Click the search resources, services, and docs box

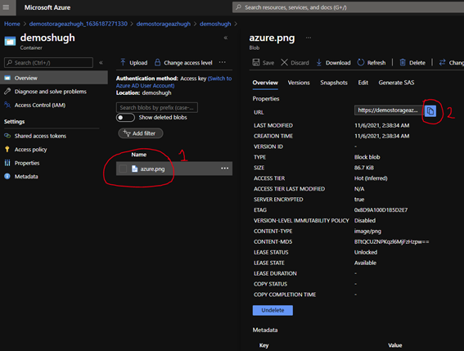pyautogui.click(x=348, y=7)
